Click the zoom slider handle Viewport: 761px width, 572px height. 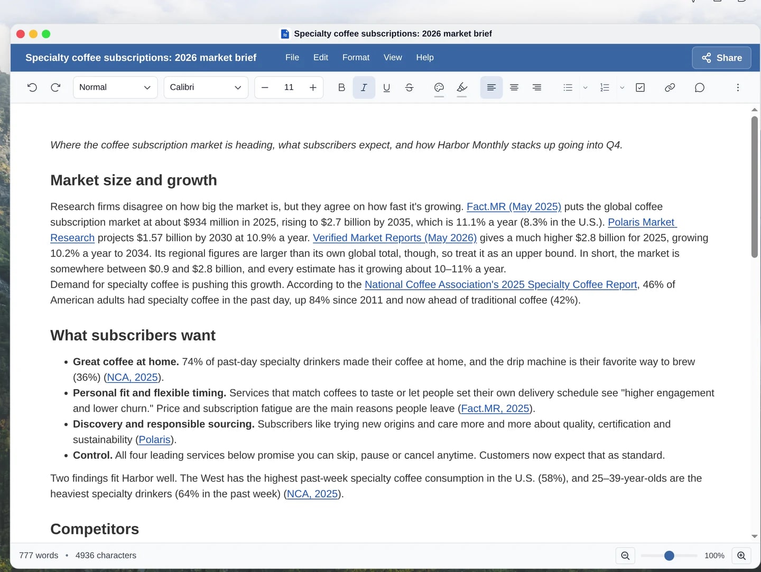pos(669,556)
